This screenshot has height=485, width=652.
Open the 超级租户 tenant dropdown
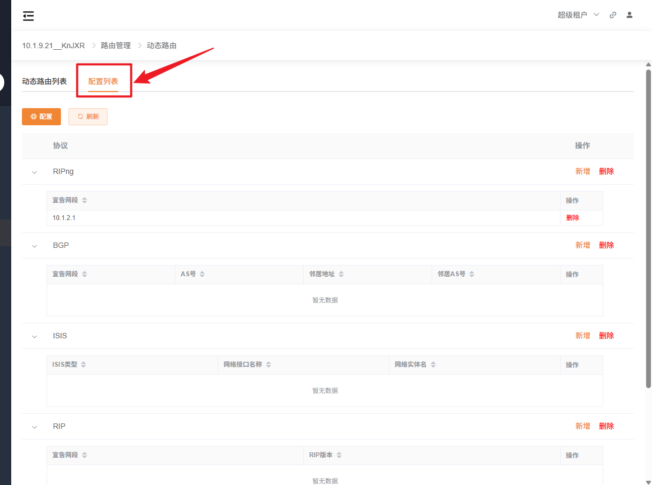click(x=578, y=15)
